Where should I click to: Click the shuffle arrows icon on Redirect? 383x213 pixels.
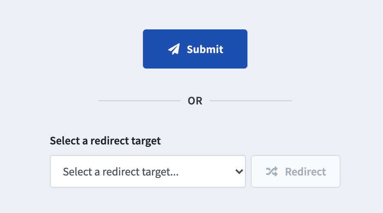click(x=272, y=171)
